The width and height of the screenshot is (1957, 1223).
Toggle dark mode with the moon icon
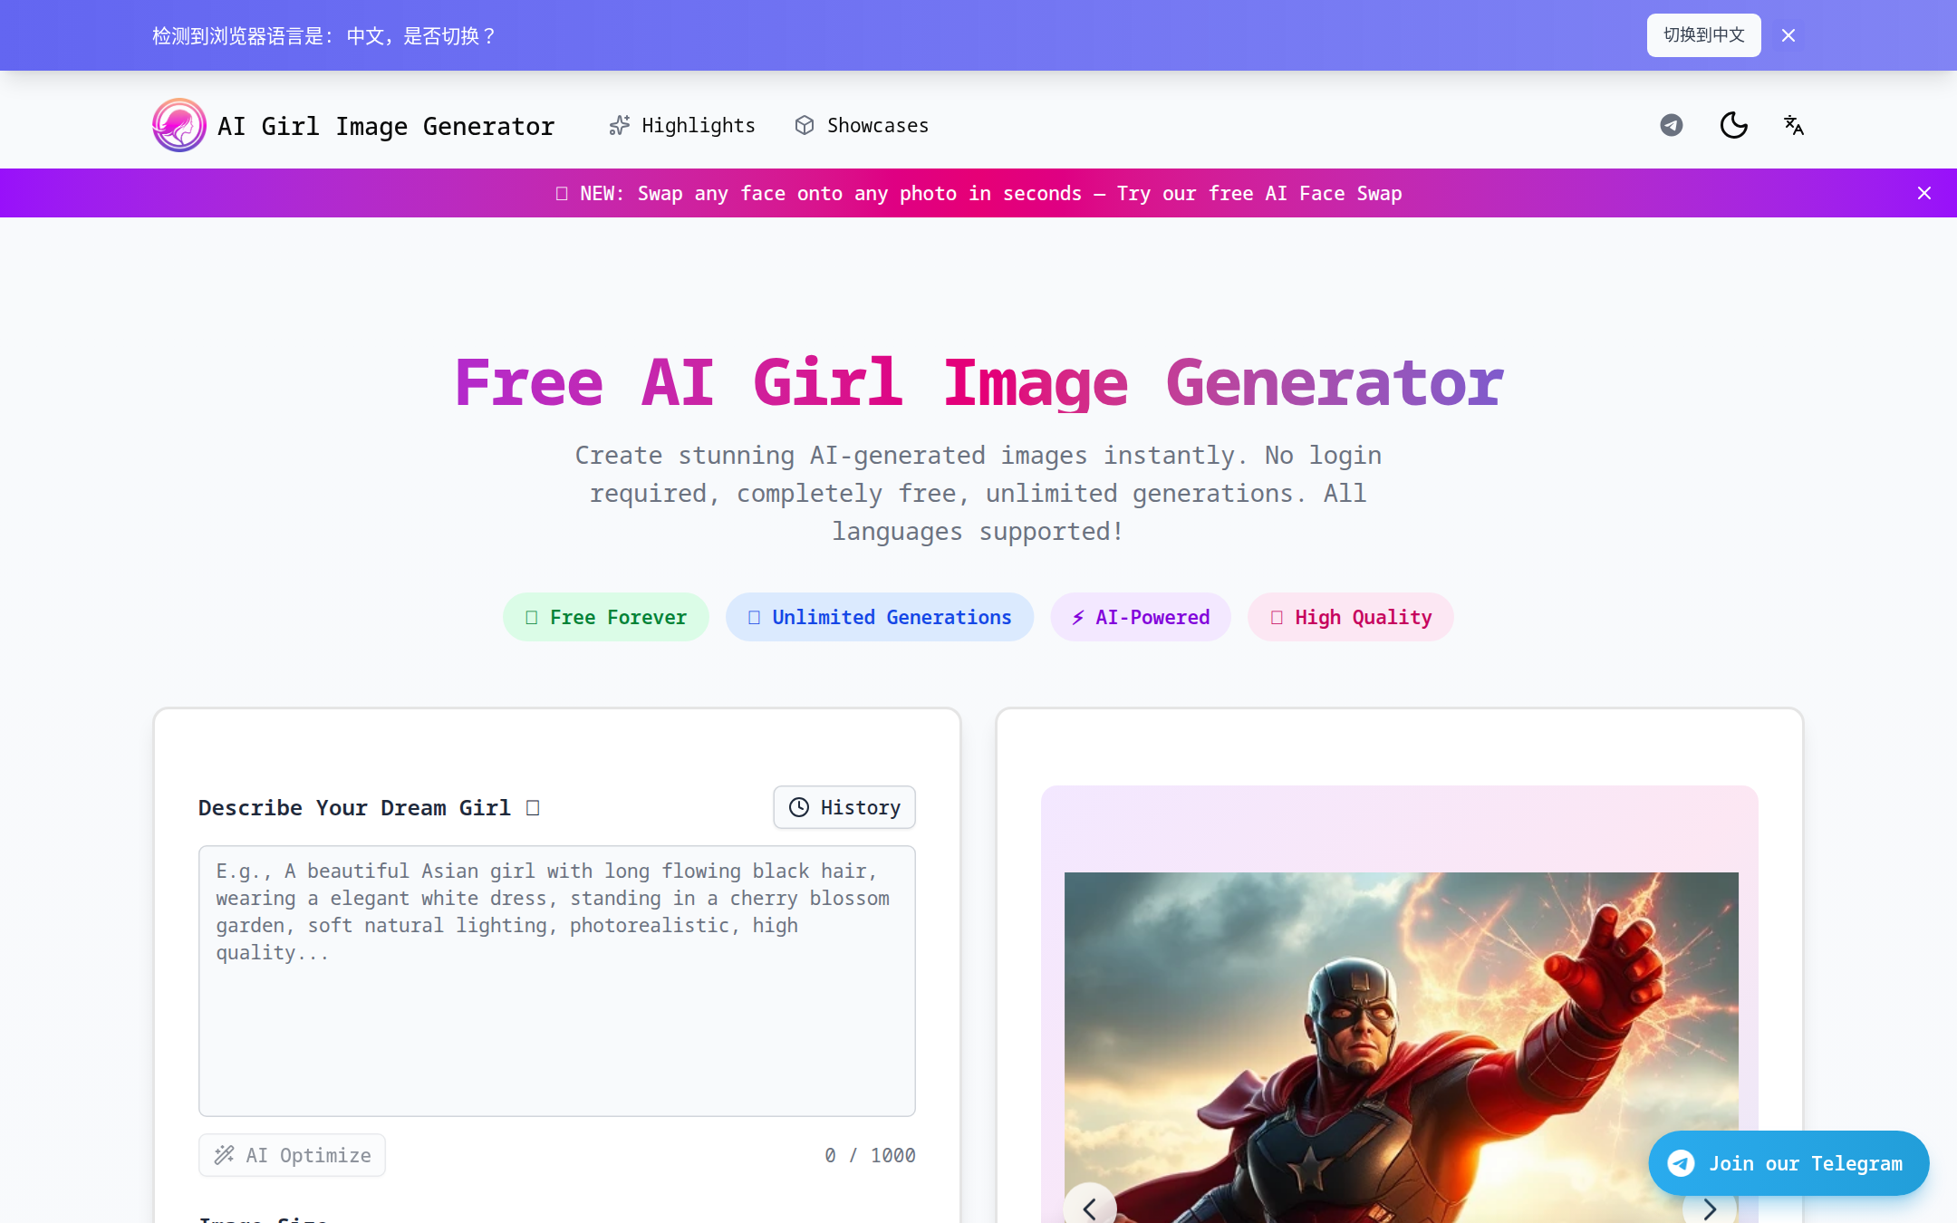[x=1733, y=125]
